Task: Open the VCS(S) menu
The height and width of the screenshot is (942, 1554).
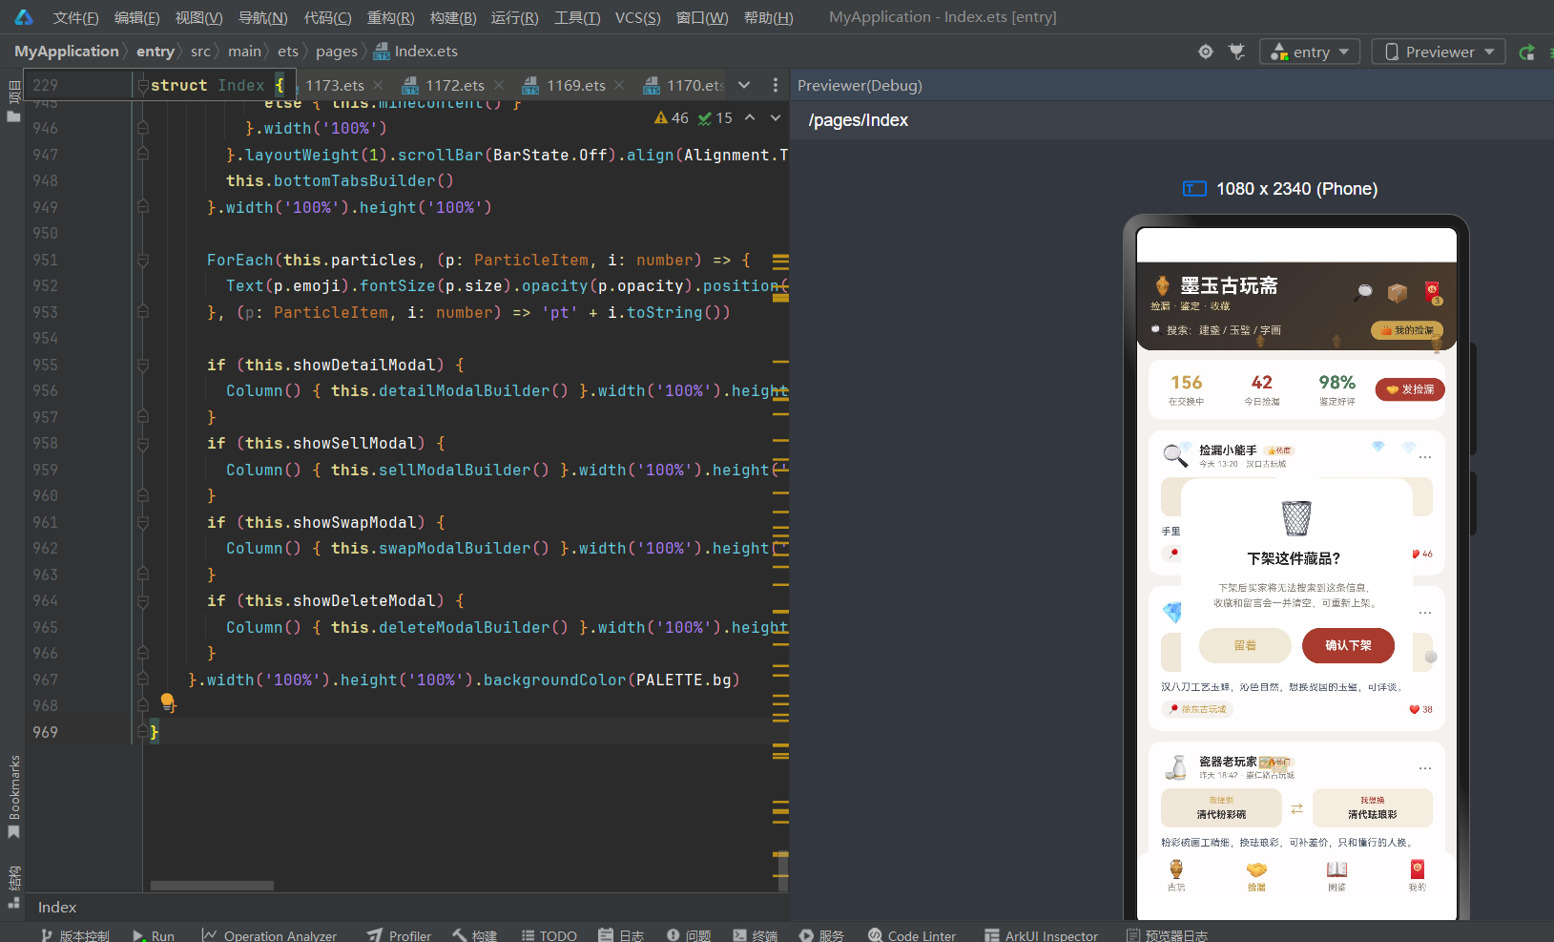Action: [637, 17]
